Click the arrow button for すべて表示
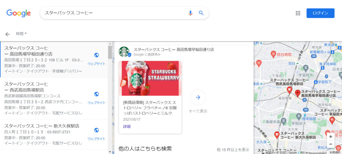This screenshot has width=342, height=154. [x=198, y=97]
